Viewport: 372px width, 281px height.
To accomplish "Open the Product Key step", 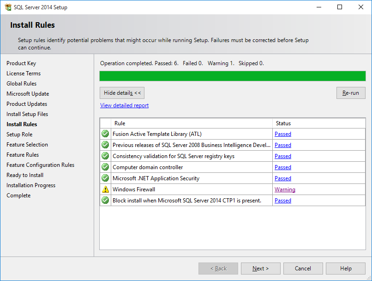I will (21, 63).
